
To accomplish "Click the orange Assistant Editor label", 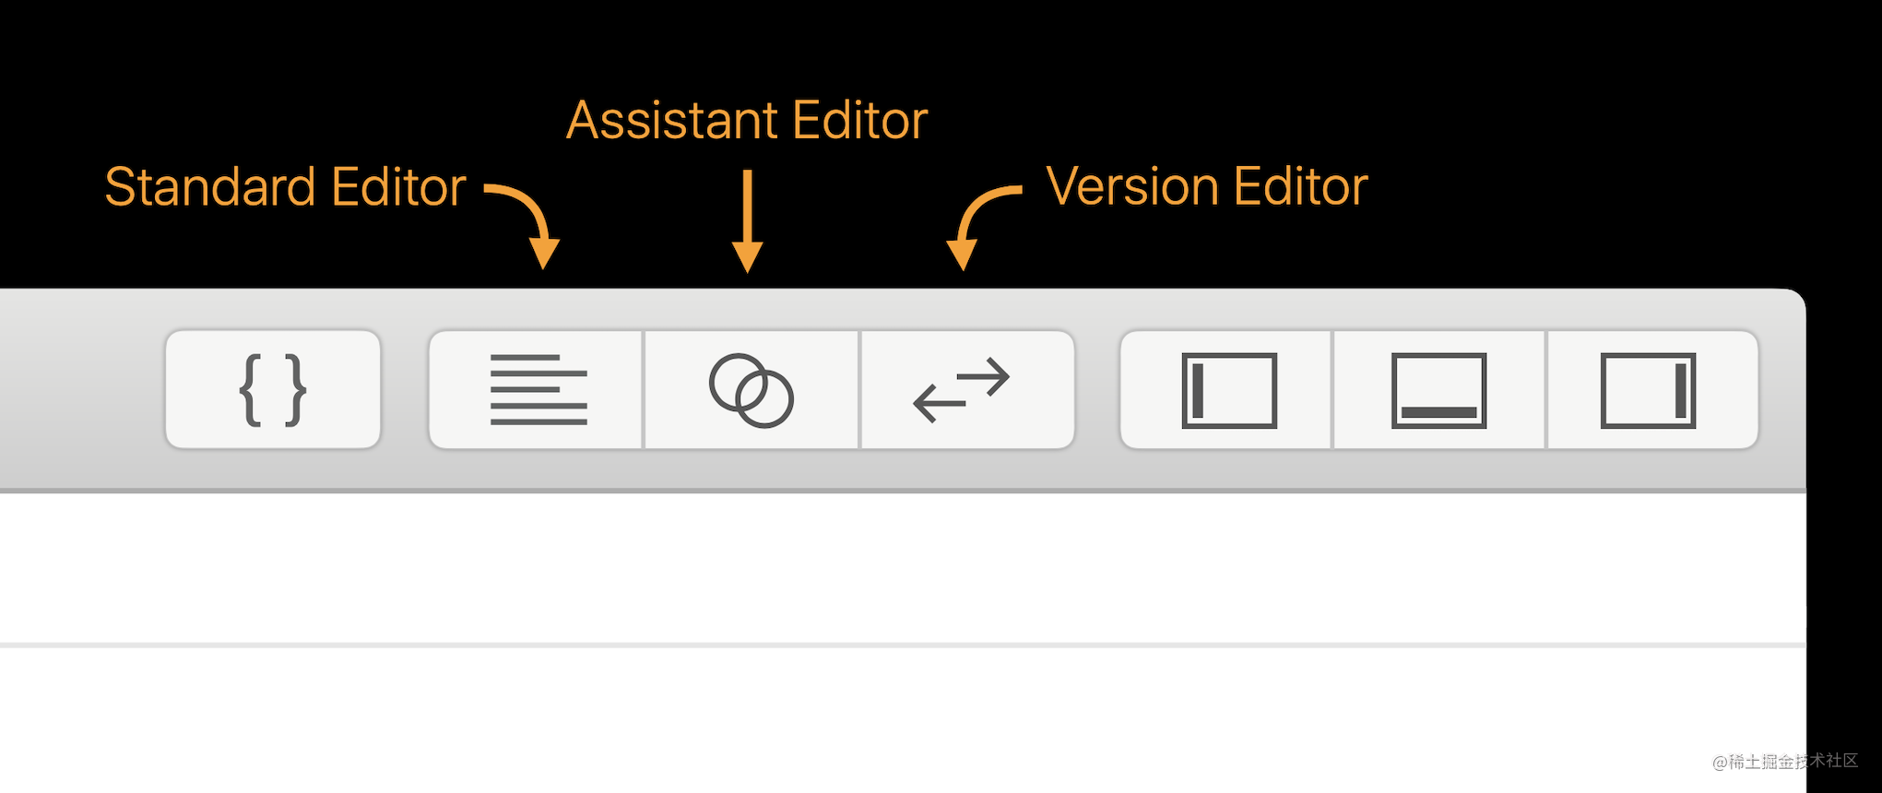I will pyautogui.click(x=747, y=121).
